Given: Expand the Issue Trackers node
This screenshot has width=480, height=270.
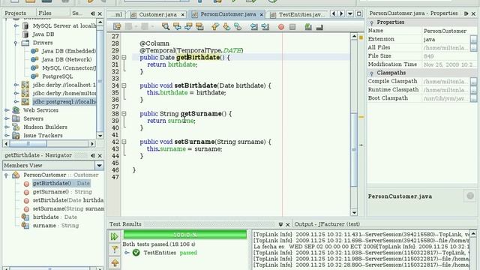Looking at the screenshot, I should (x=7, y=135).
